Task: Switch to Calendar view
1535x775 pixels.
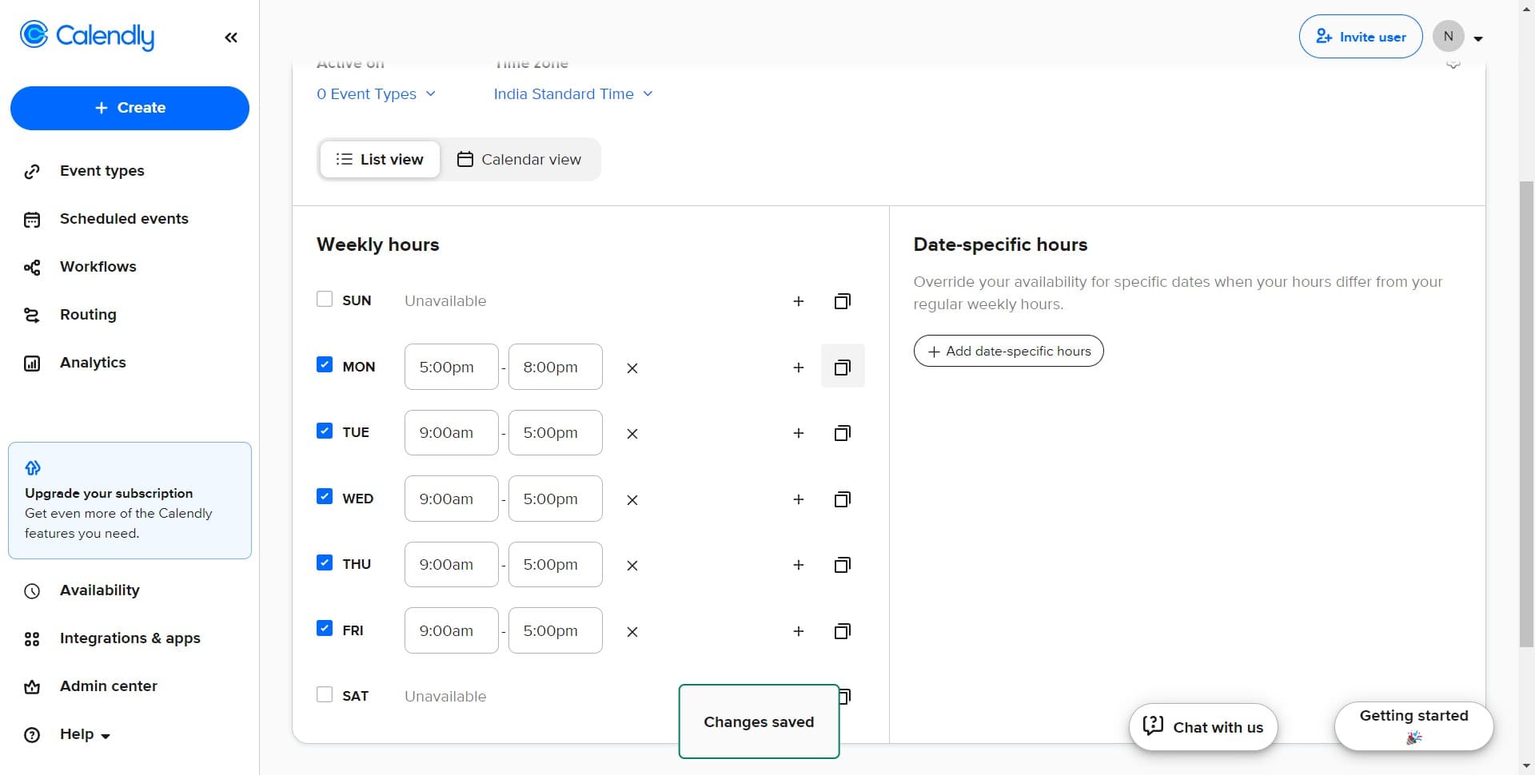Action: pos(520,160)
